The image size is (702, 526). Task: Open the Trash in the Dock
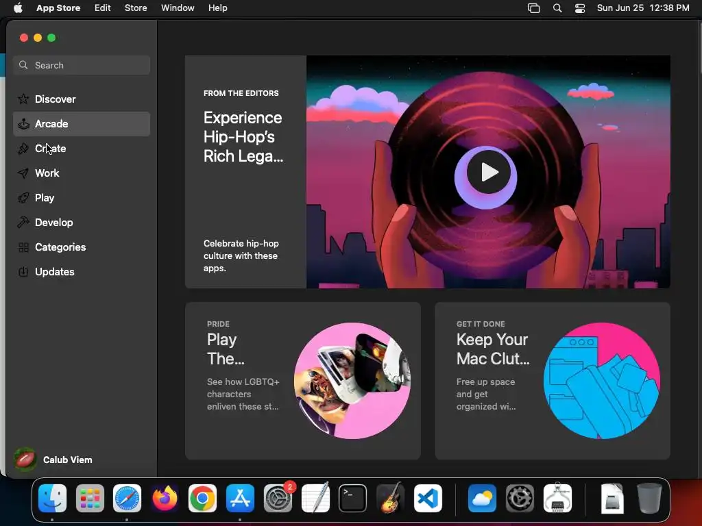(649, 498)
